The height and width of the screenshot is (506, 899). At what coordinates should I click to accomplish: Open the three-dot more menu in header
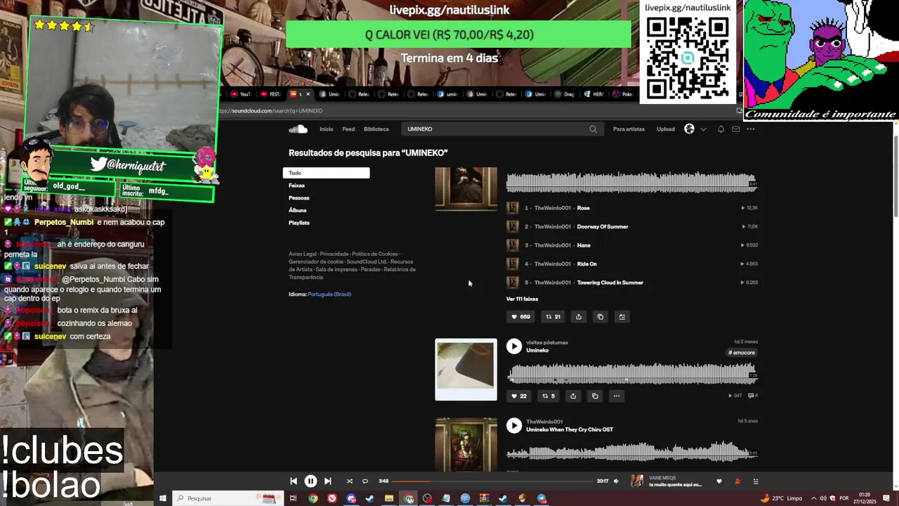coord(751,129)
